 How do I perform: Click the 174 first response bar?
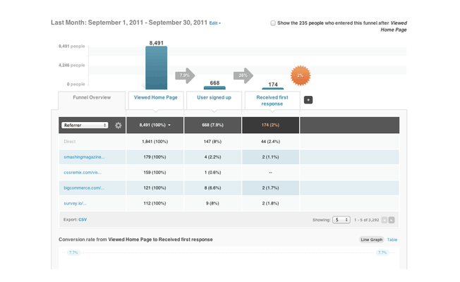click(273, 89)
